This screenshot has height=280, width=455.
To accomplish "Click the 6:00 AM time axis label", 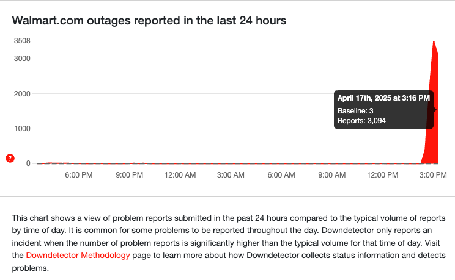I will point(281,175).
